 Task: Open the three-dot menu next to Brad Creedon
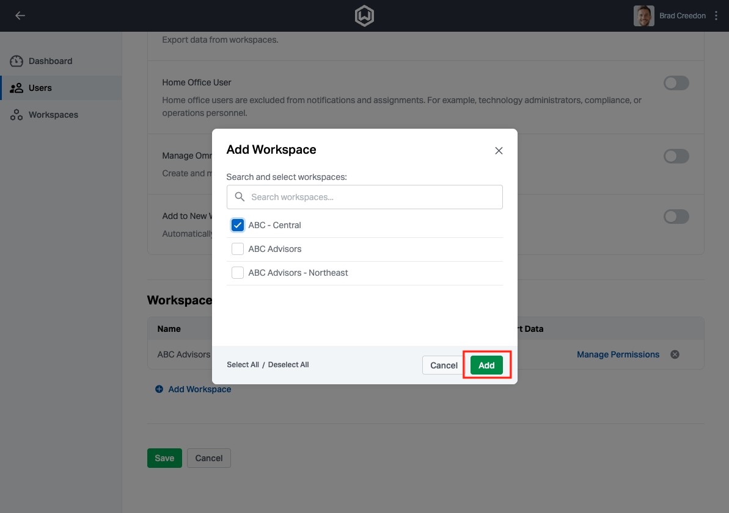[716, 15]
